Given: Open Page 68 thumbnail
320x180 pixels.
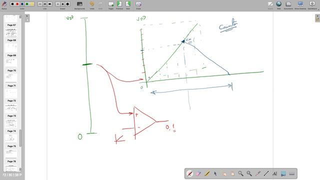Looking at the screenshot, I should coord(11,48).
